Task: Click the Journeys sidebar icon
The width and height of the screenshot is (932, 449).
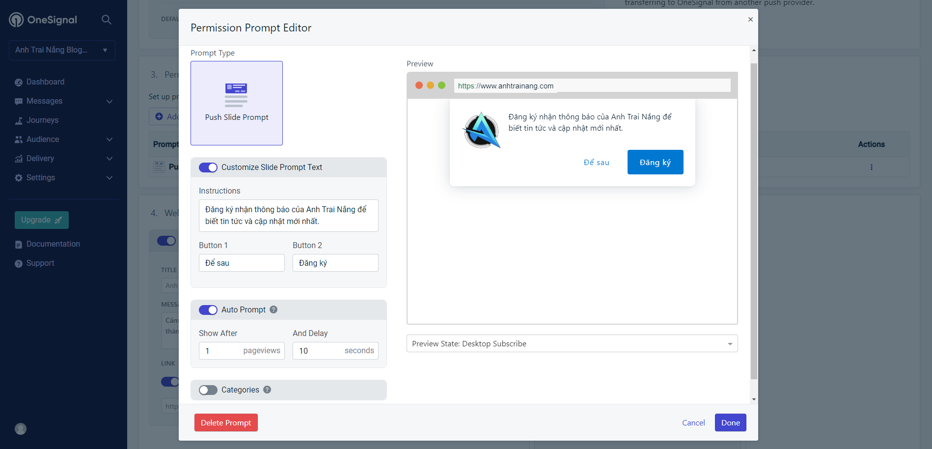Action: [19, 120]
